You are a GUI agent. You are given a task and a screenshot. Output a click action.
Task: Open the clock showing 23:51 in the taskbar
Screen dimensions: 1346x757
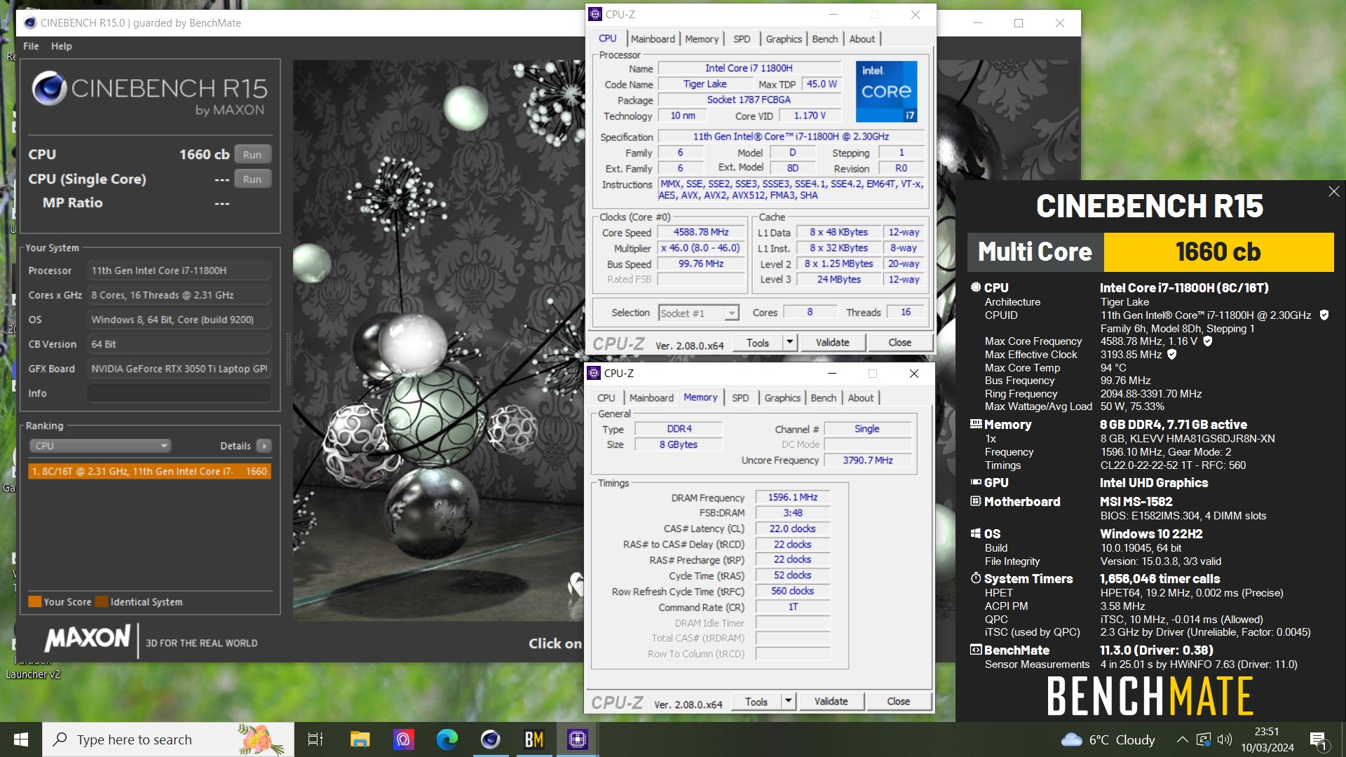[x=1267, y=739]
